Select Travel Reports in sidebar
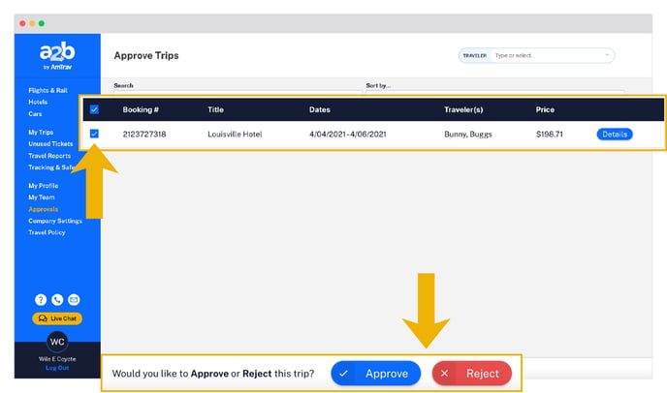The height and width of the screenshot is (393, 667). (x=50, y=156)
